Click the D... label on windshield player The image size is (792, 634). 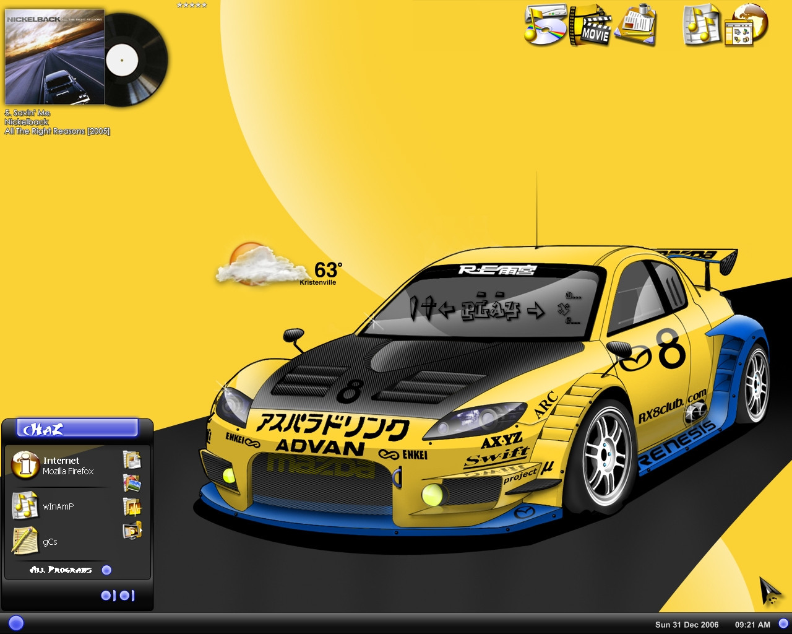coord(574,295)
